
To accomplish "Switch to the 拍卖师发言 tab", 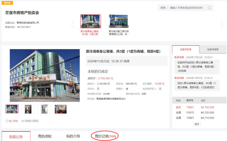I will (x=185, y=49).
